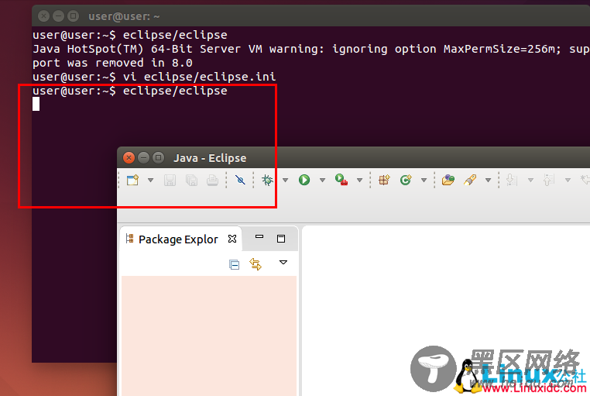Close the user@user terminal window

(x=43, y=16)
